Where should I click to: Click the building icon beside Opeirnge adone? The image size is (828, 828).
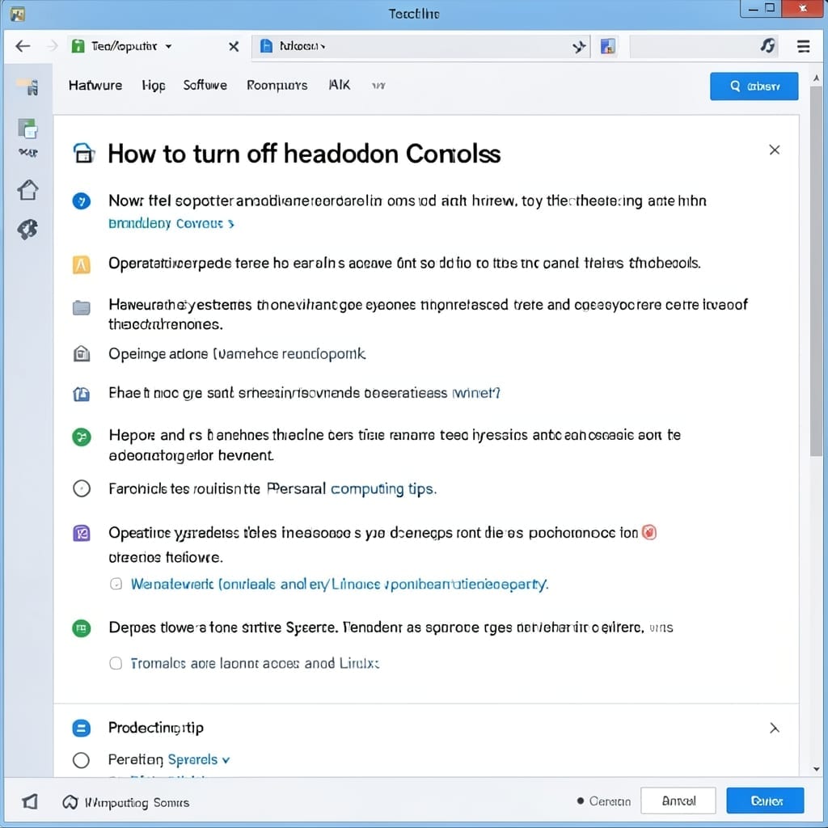pyautogui.click(x=82, y=353)
